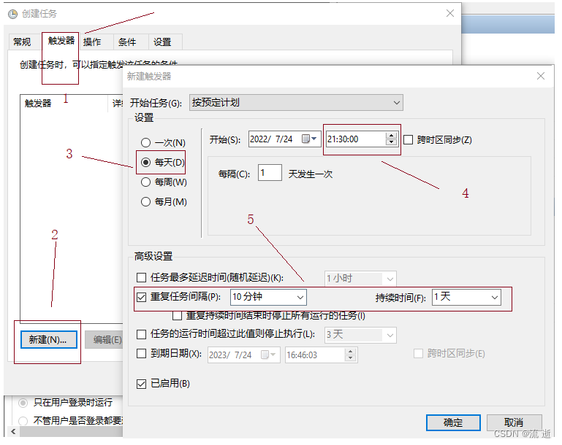
Task: Select the 每周(W) radio option
Action: pyautogui.click(x=145, y=182)
